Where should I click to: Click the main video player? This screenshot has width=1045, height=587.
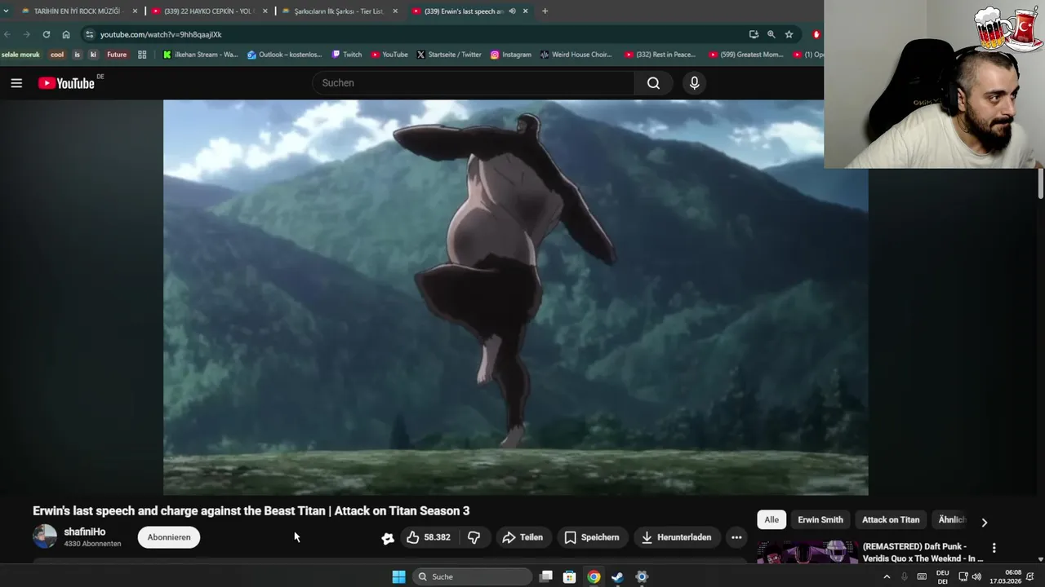pos(515,297)
